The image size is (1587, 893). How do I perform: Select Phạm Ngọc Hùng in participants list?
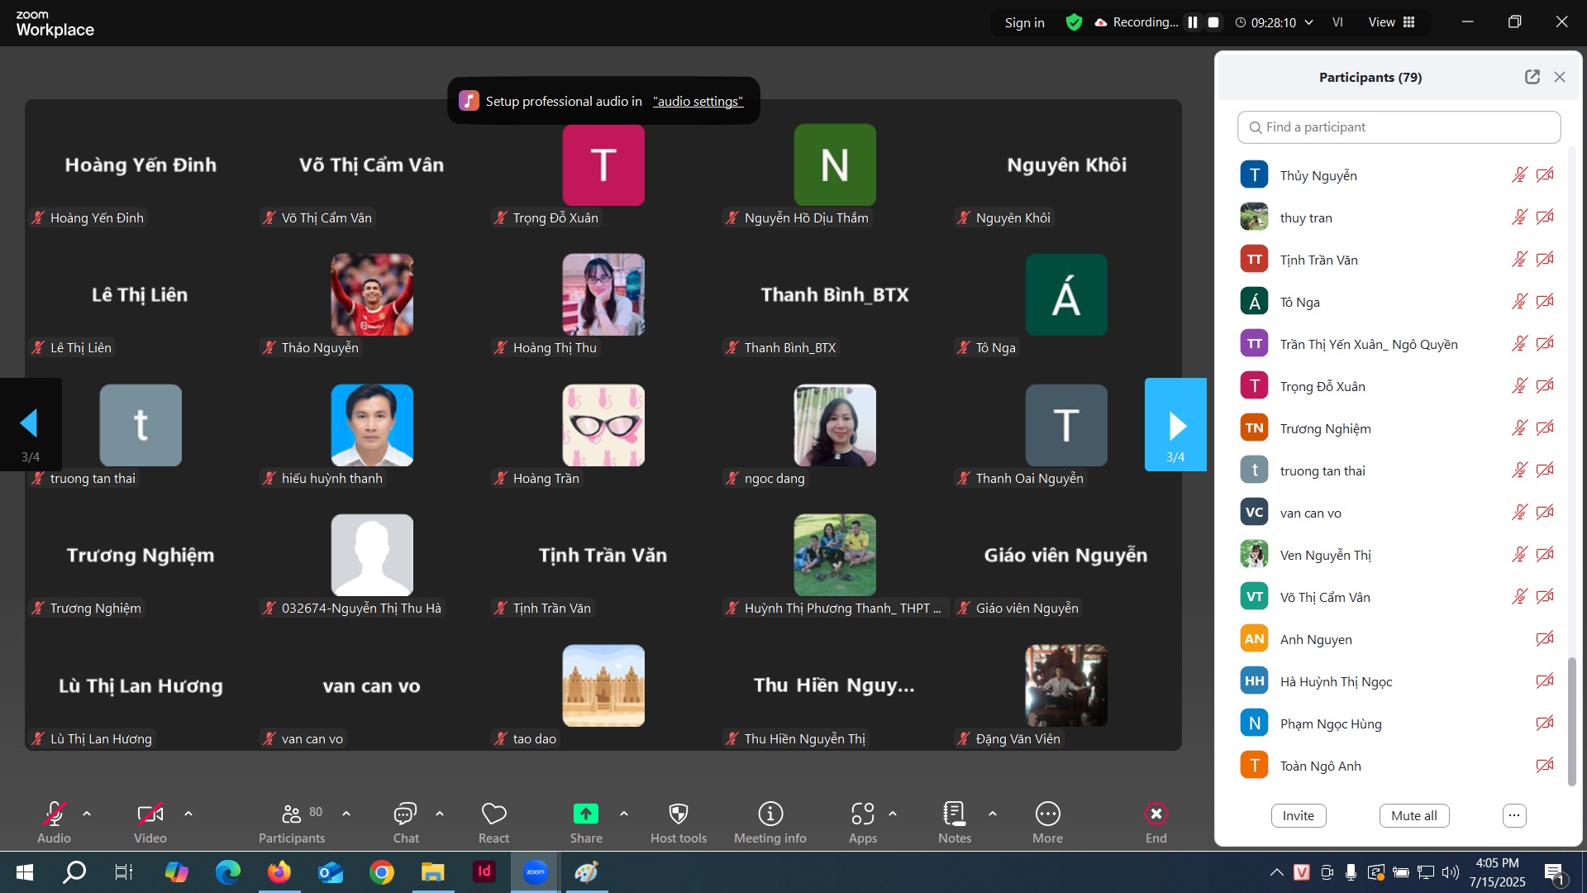[1399, 723]
